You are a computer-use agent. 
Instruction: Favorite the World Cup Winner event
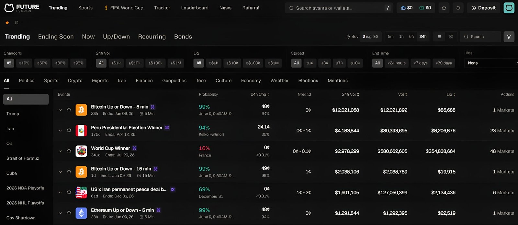click(x=69, y=151)
